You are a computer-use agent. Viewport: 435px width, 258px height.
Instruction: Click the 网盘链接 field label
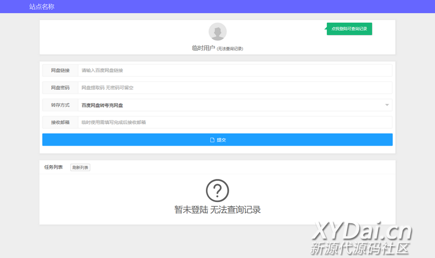pyautogui.click(x=60, y=70)
